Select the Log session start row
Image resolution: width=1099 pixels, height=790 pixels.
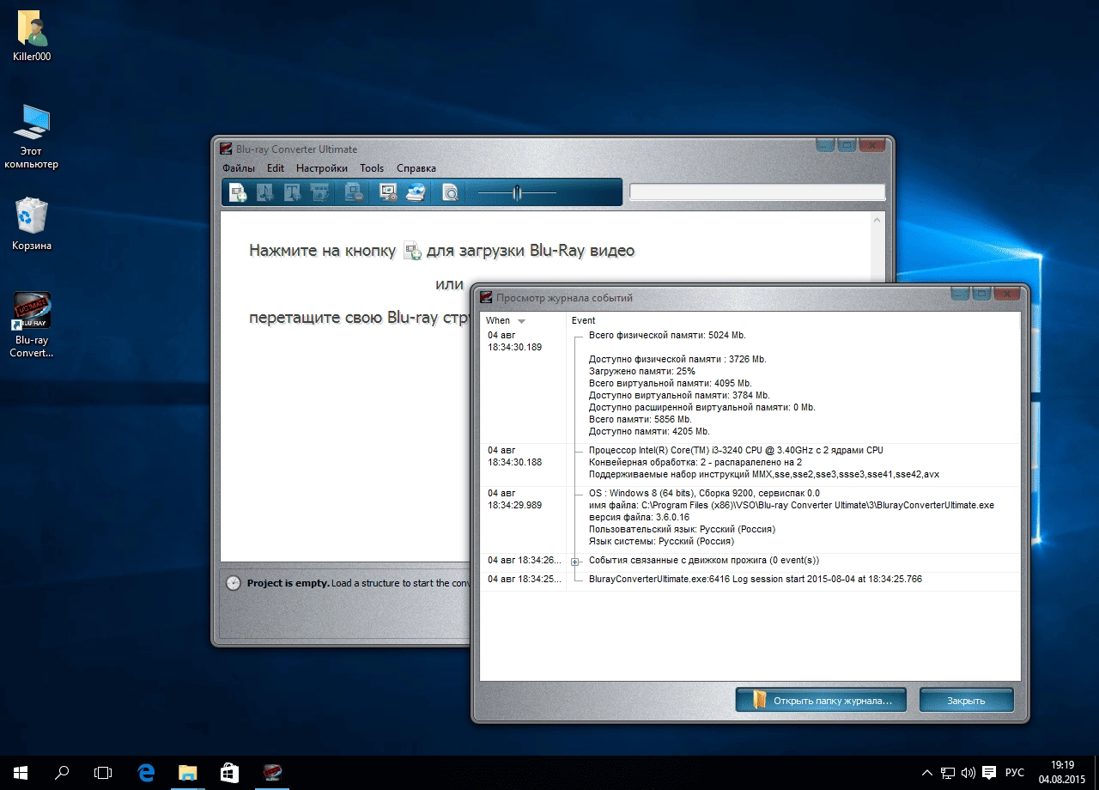pyautogui.click(x=750, y=580)
